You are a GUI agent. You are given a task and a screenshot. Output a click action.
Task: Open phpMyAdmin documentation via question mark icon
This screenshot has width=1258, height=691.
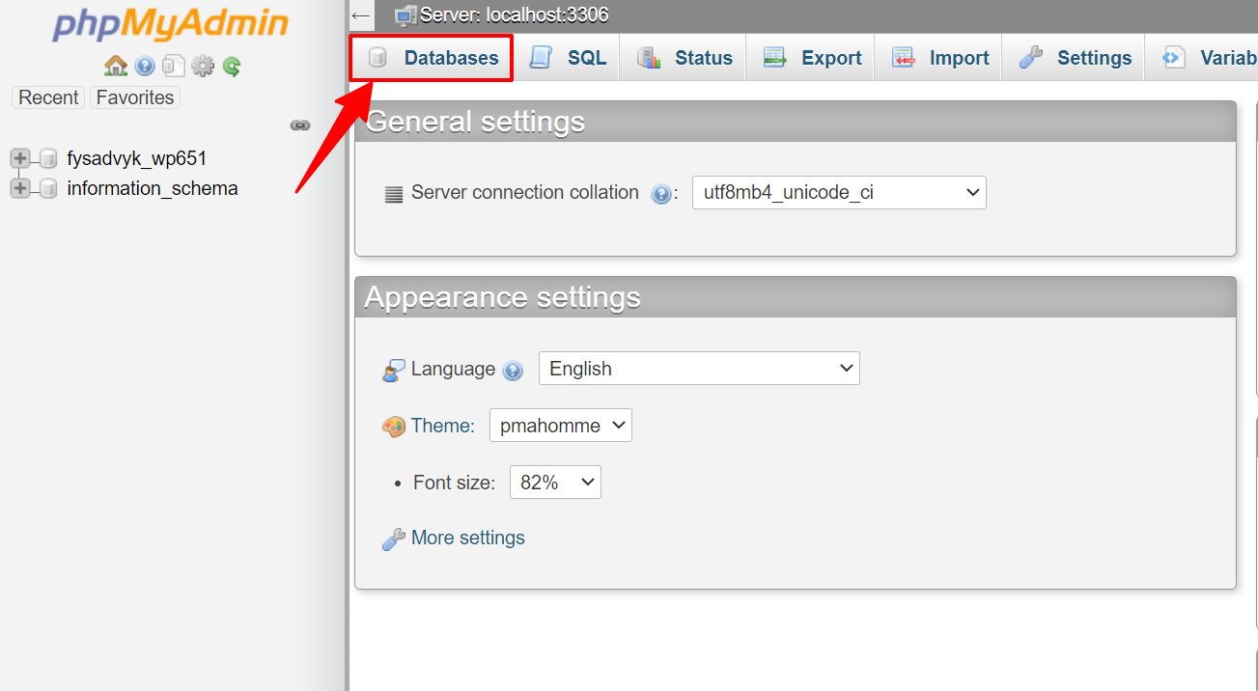pyautogui.click(x=144, y=66)
